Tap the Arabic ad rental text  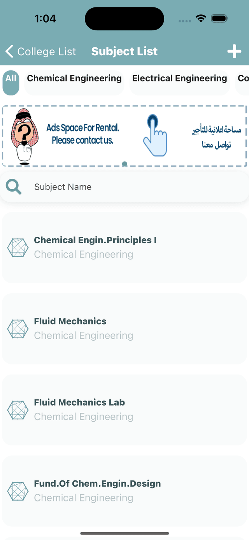[x=216, y=137]
